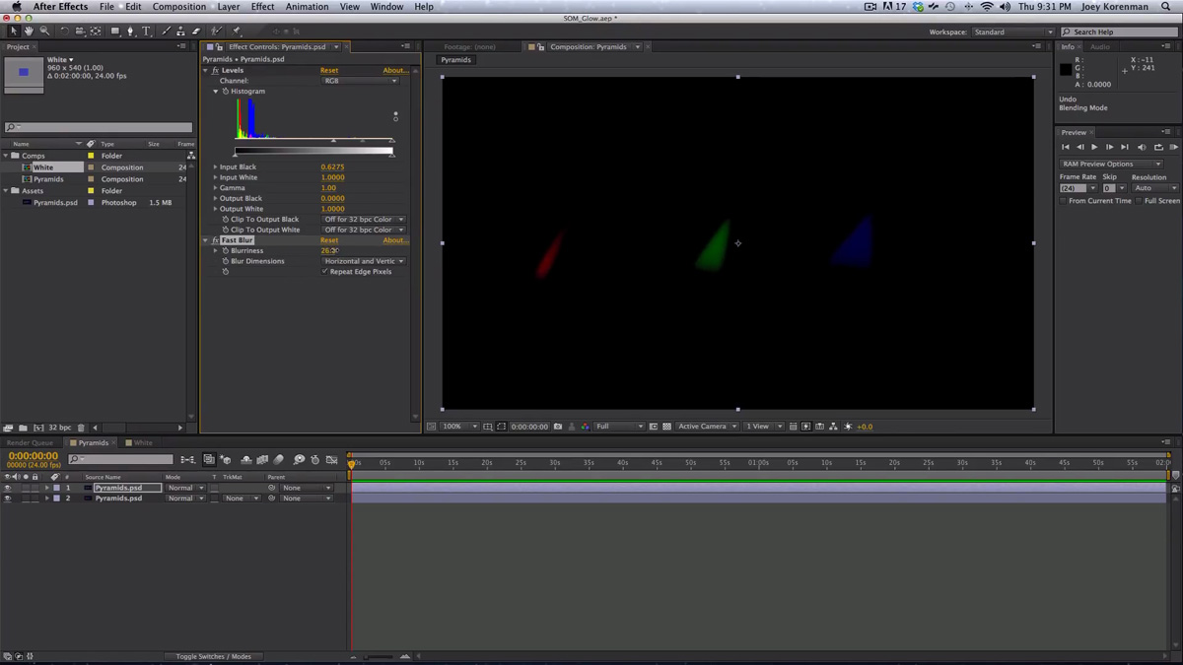Select the Pen tool
1183x665 pixels.
129,31
